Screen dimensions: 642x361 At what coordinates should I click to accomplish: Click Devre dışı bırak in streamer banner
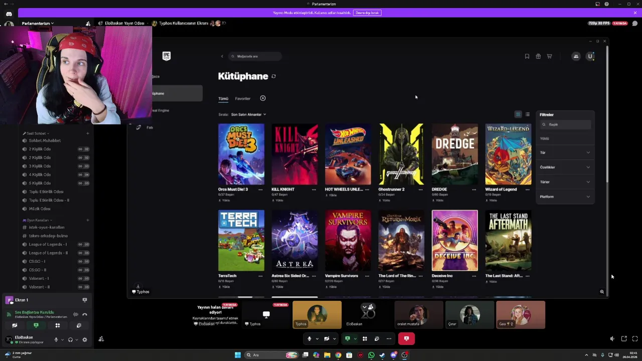pyautogui.click(x=367, y=13)
